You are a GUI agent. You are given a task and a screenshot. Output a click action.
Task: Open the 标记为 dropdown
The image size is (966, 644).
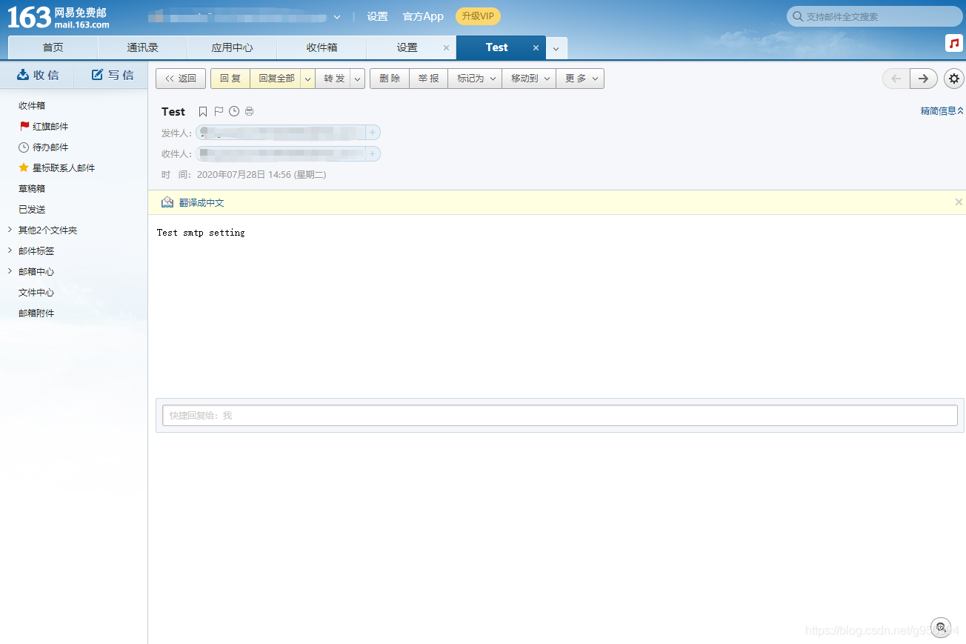tap(475, 79)
